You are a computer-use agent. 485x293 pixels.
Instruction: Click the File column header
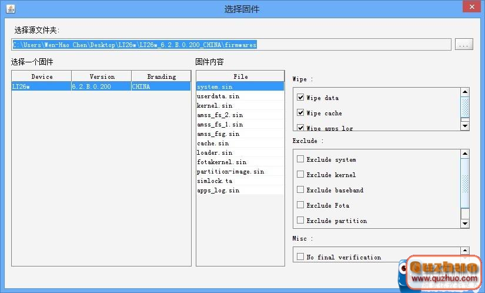240,76
